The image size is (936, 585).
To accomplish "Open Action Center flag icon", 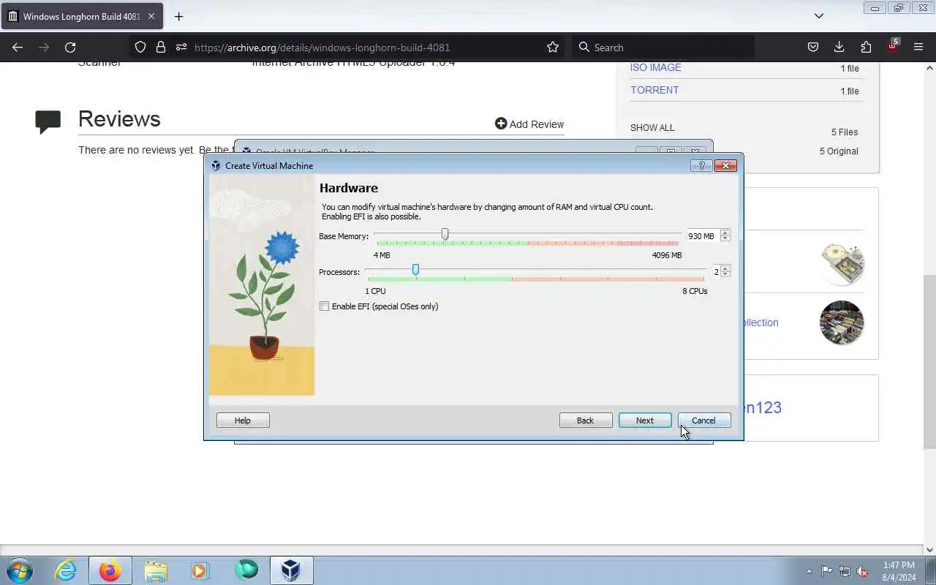I will tap(826, 571).
